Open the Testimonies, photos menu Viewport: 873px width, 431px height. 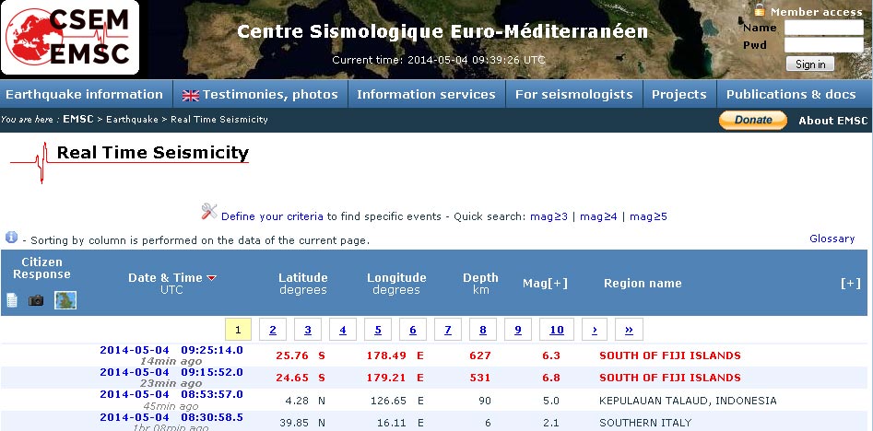click(x=260, y=94)
